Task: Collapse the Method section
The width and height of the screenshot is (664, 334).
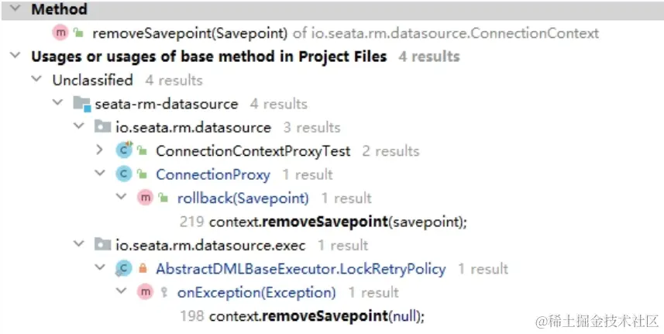Action: click(15, 9)
